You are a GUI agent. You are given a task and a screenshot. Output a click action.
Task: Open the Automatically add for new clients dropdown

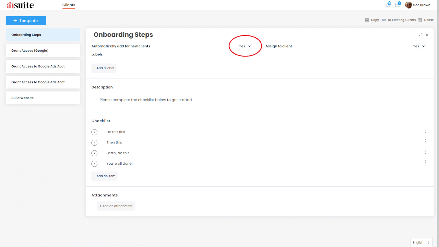[x=244, y=46]
